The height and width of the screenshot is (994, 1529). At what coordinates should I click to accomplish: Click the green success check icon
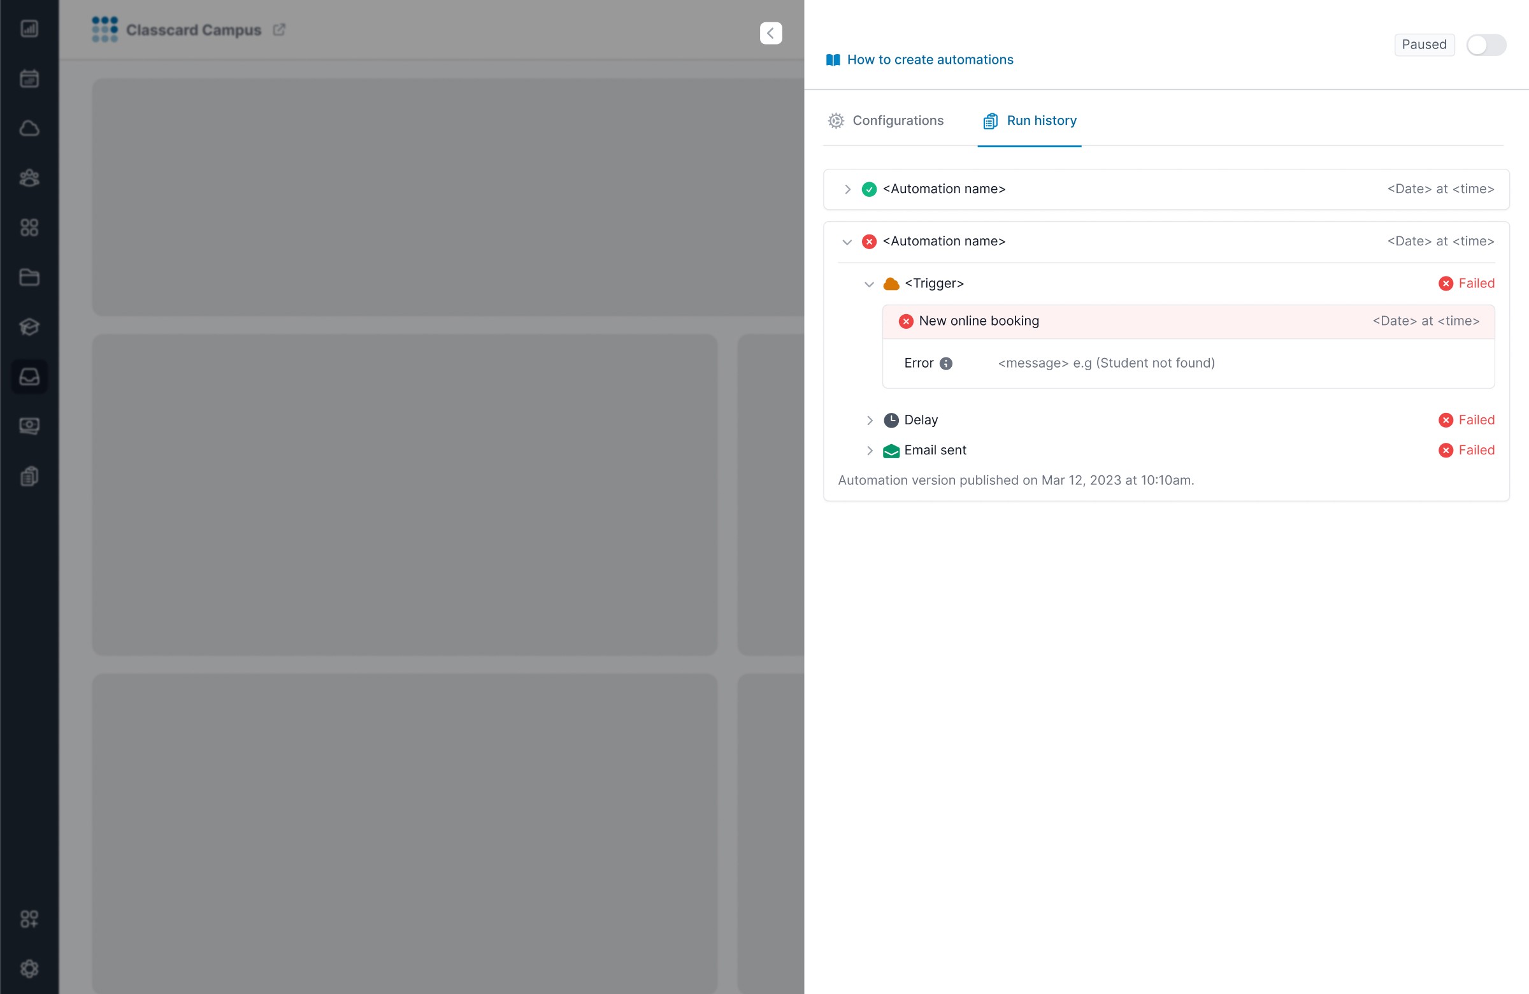tap(869, 189)
